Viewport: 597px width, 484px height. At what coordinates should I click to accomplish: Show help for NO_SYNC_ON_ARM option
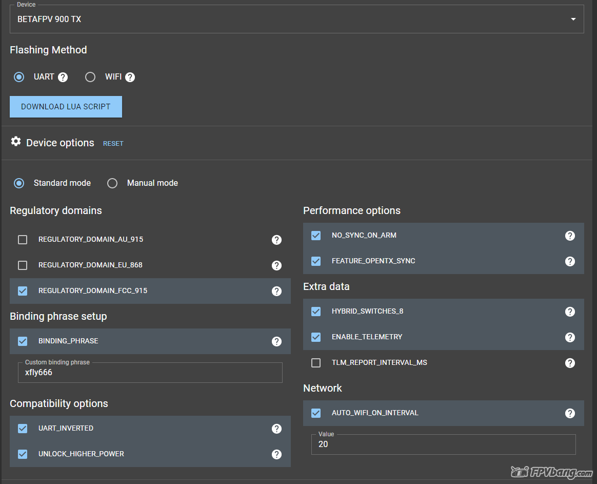[570, 236]
